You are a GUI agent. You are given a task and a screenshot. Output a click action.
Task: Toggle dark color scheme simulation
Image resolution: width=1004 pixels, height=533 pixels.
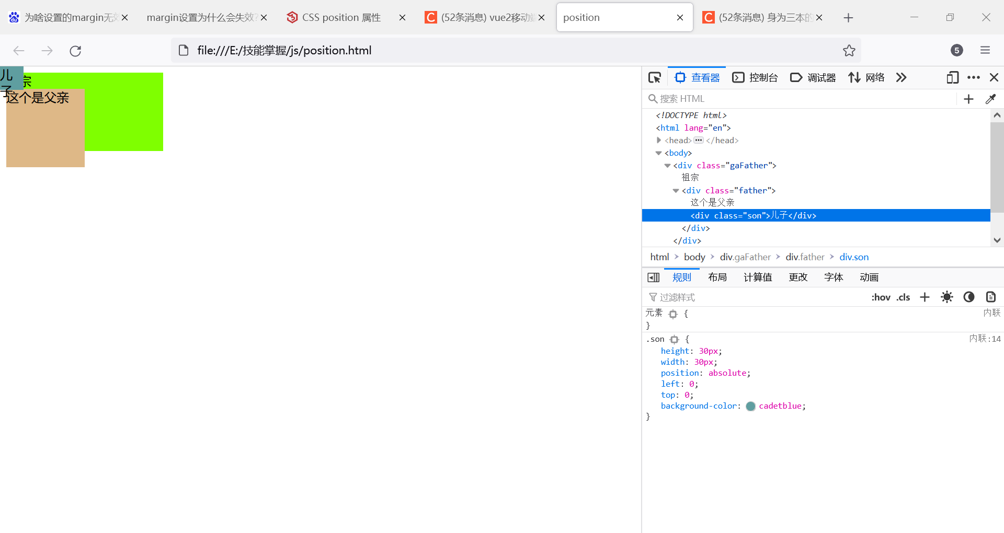(x=968, y=297)
